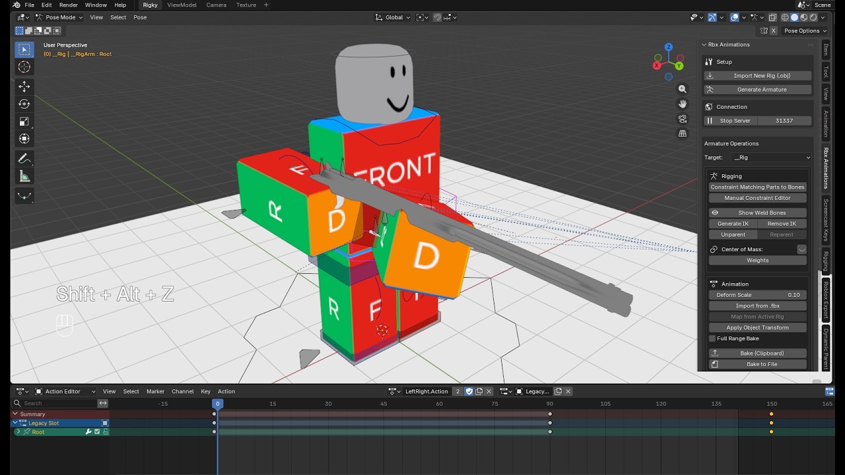Click the pan view hand icon

click(683, 104)
